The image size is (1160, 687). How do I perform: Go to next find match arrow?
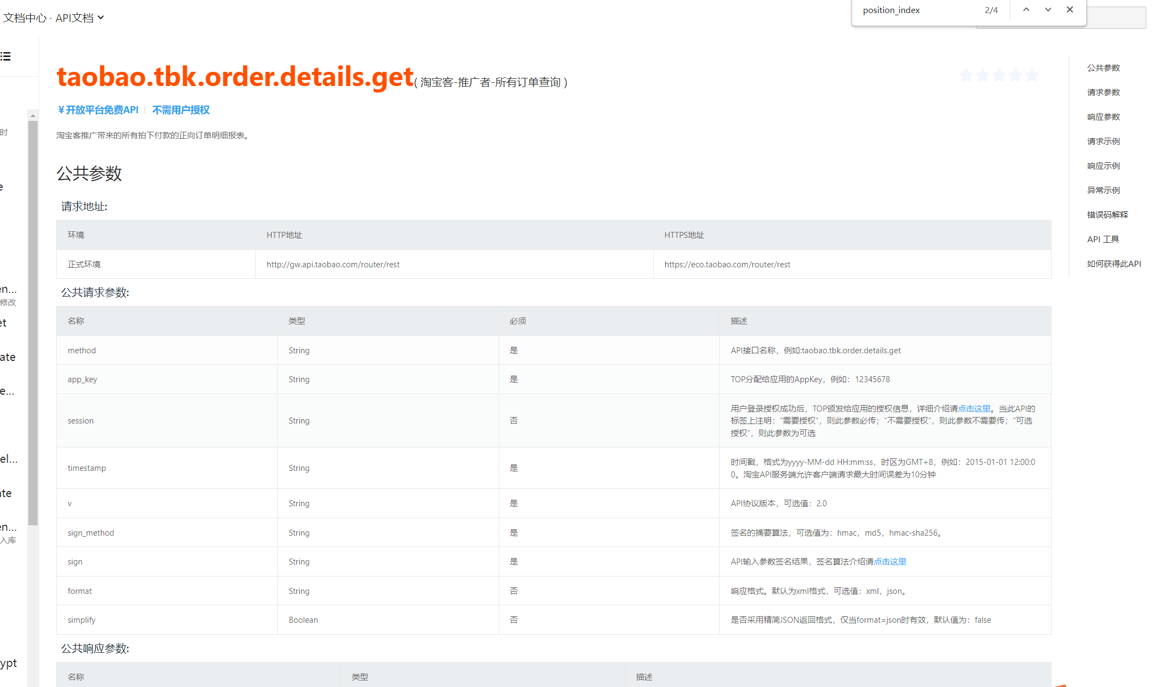click(x=1048, y=10)
